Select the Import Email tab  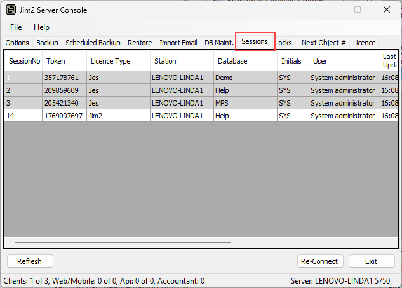pyautogui.click(x=178, y=43)
